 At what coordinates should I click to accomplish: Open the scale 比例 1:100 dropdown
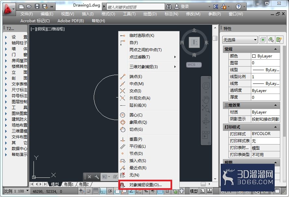16,191
